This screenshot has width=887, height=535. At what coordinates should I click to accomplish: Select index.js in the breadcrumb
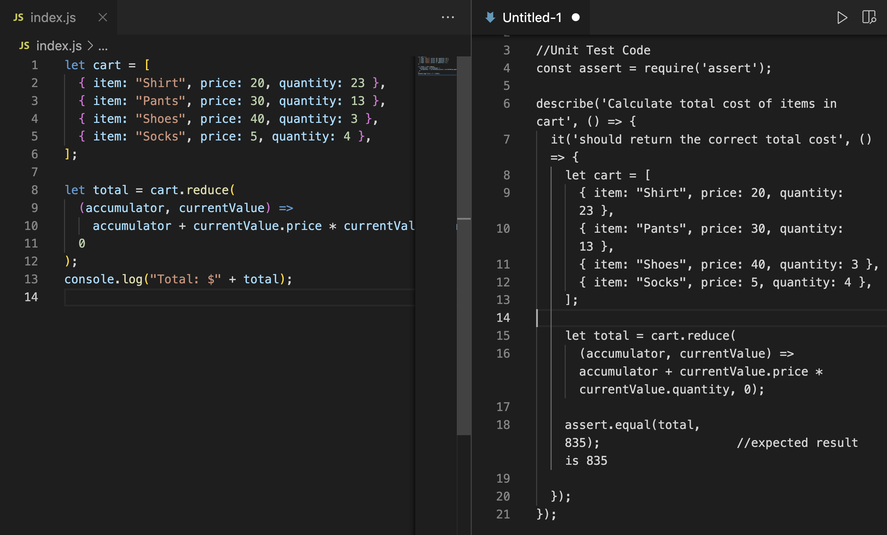click(x=59, y=46)
